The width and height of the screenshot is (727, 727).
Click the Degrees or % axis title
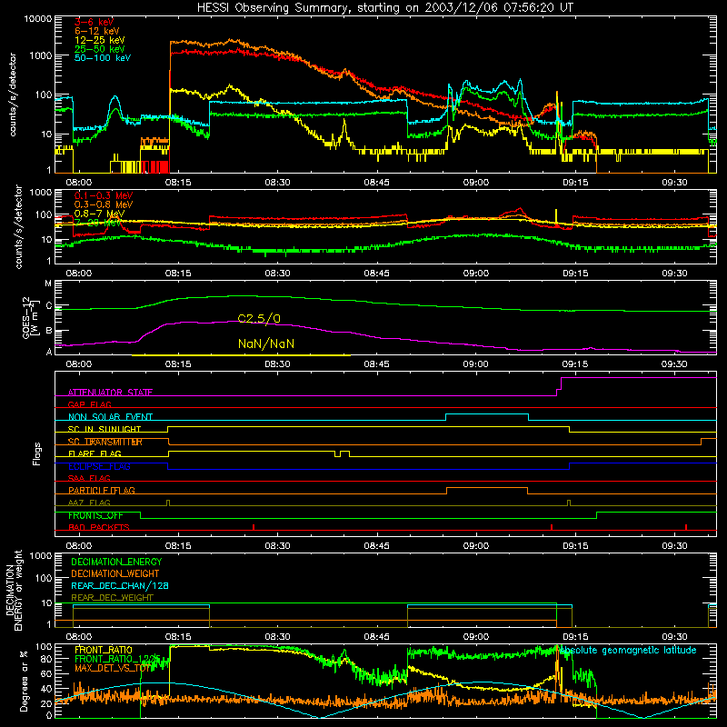pyautogui.click(x=24, y=681)
